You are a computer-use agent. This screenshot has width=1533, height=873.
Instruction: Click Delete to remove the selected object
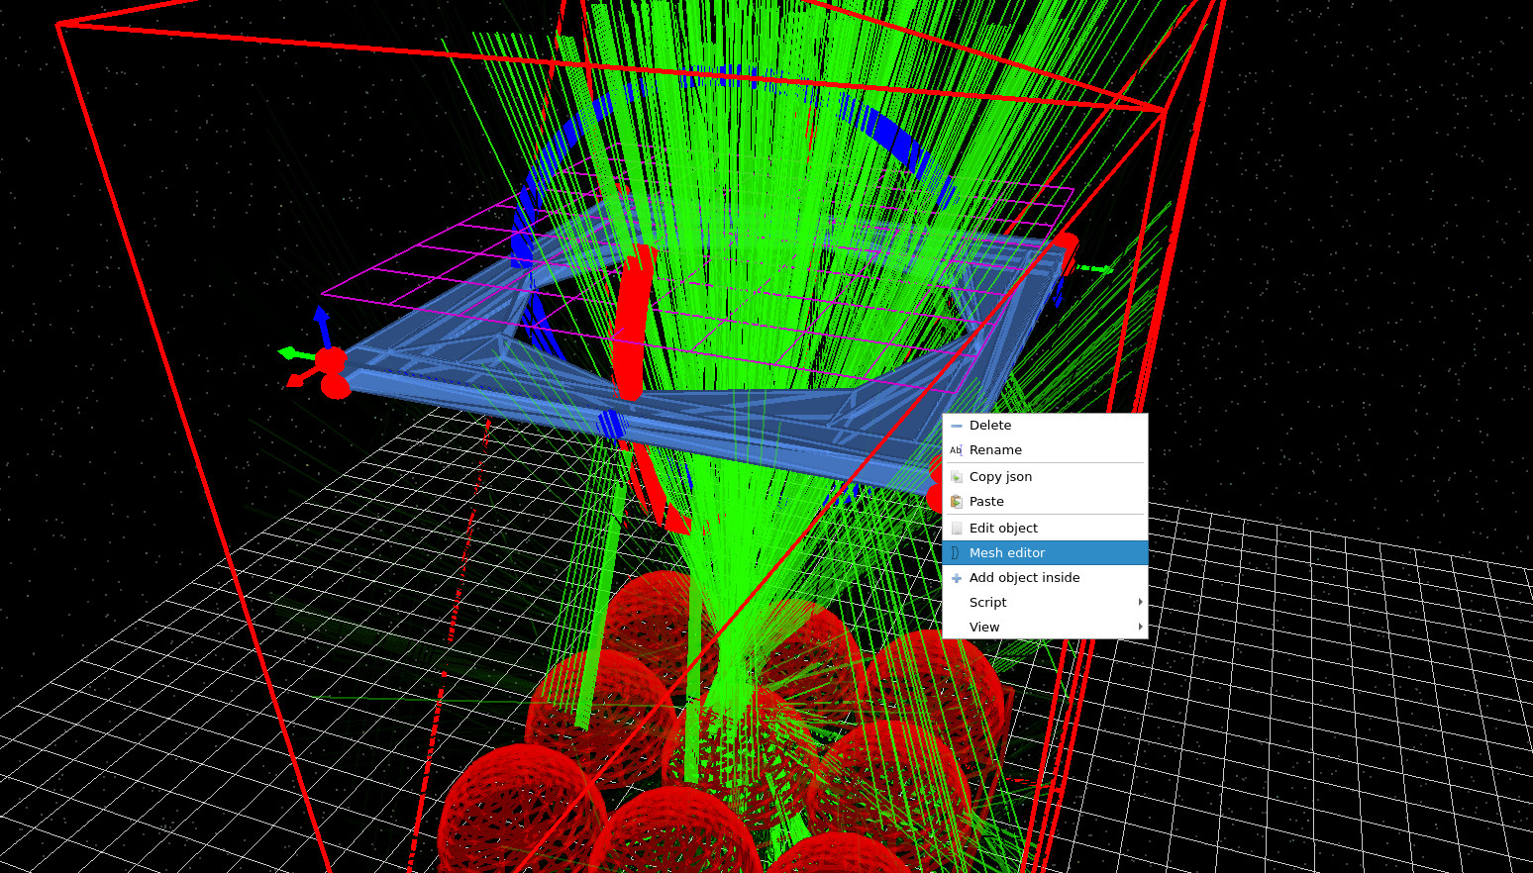[x=989, y=425]
